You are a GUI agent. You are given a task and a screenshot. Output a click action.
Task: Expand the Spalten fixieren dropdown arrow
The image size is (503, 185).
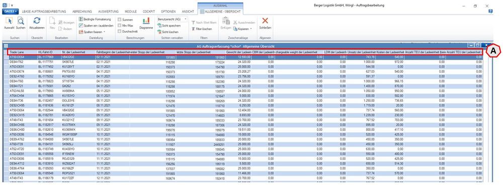104,32
